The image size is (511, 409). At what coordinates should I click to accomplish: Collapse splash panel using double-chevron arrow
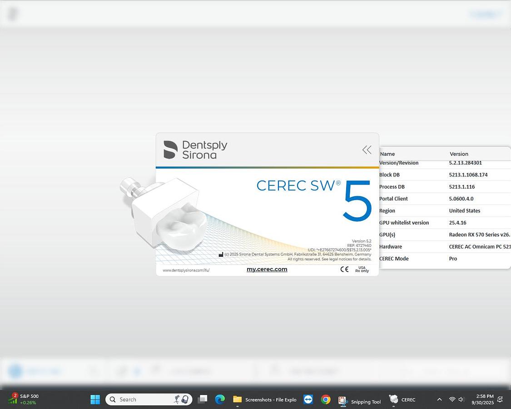(367, 150)
